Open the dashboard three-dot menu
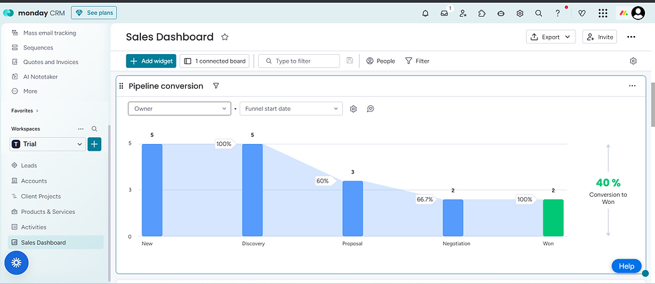Viewport: 655px width, 284px height. point(631,37)
